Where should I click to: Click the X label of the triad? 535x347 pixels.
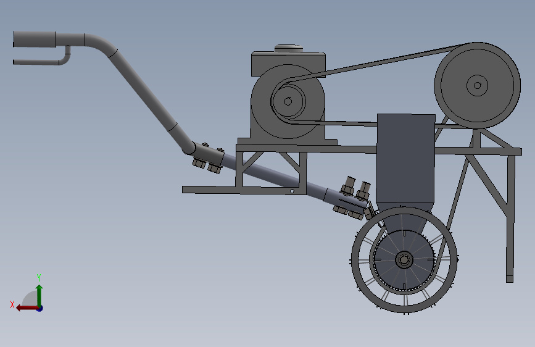pyautogui.click(x=12, y=304)
